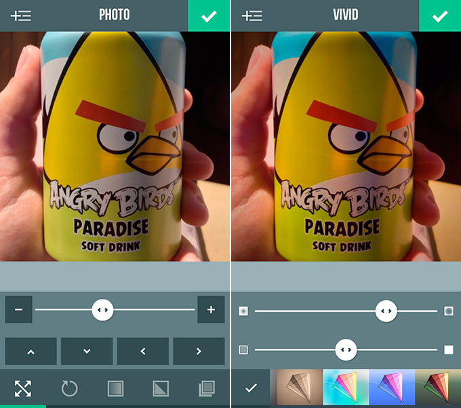Nudge photo left with left chevron
Viewport: 461px width, 408px height.
(x=143, y=351)
